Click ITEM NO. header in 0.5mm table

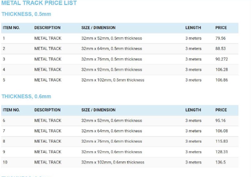click(11, 28)
